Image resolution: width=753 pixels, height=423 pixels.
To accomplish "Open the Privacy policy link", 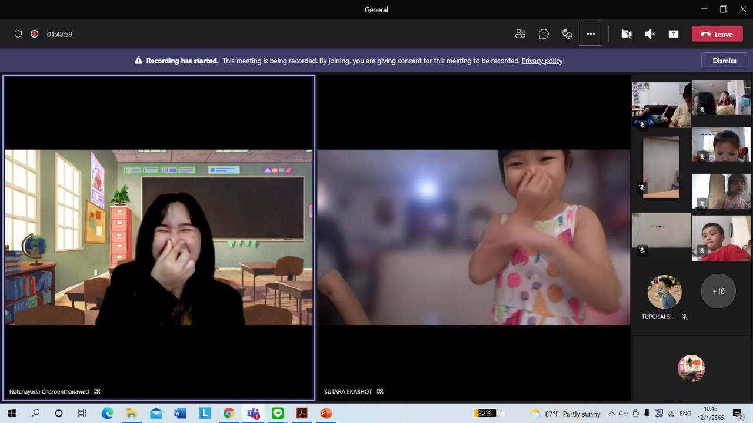I will pyautogui.click(x=542, y=61).
